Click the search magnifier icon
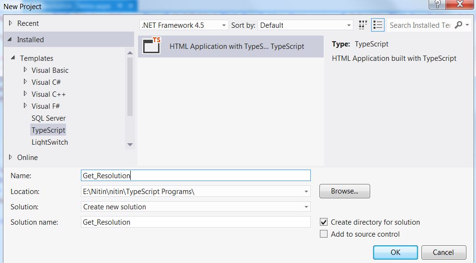 [x=458, y=25]
